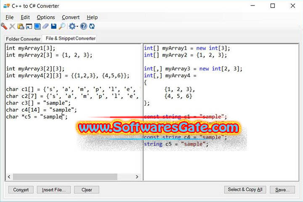Click source line 'int myArray1[3];'
The width and height of the screenshot is (303, 202).
point(31,48)
